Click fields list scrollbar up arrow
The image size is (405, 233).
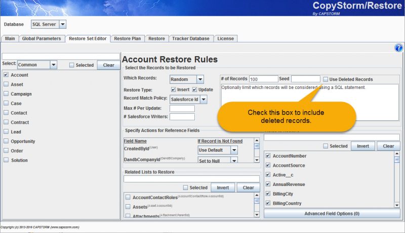[397, 154]
